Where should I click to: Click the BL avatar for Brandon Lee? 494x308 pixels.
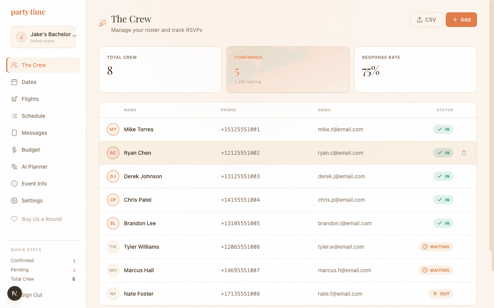[x=113, y=223]
